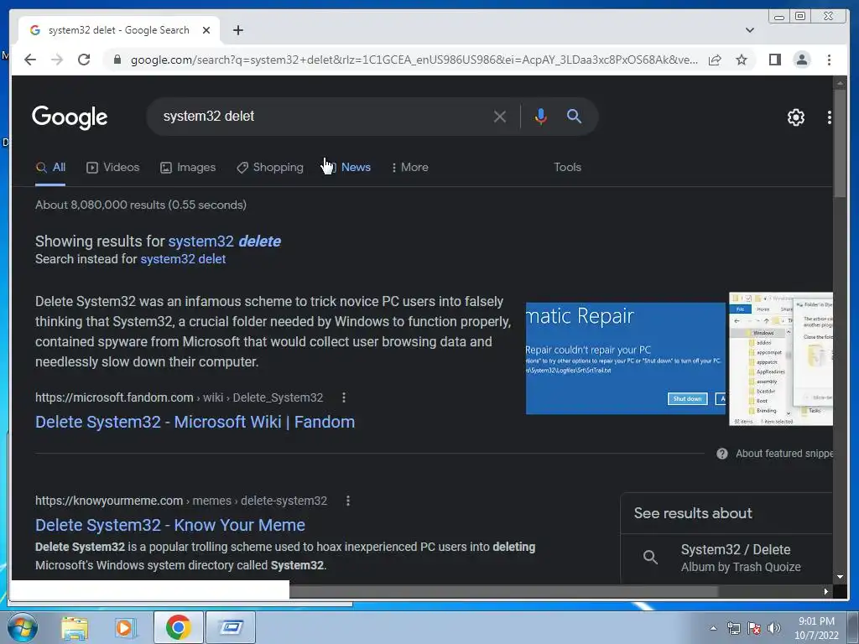Click the knowyourmeme.com result URL text
The height and width of the screenshot is (644, 859).
(181, 501)
